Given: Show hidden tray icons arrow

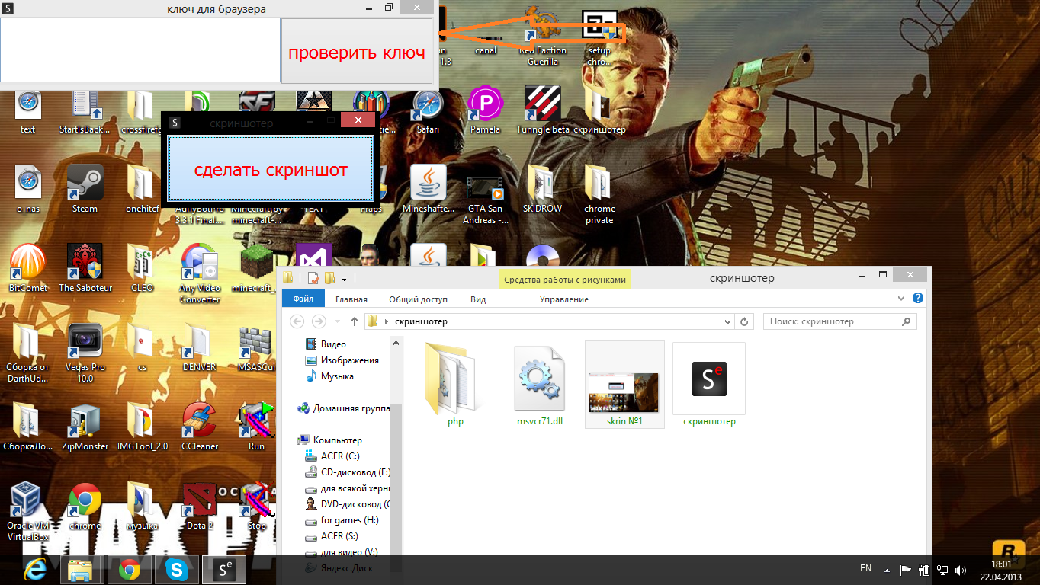Looking at the screenshot, I should (x=887, y=569).
